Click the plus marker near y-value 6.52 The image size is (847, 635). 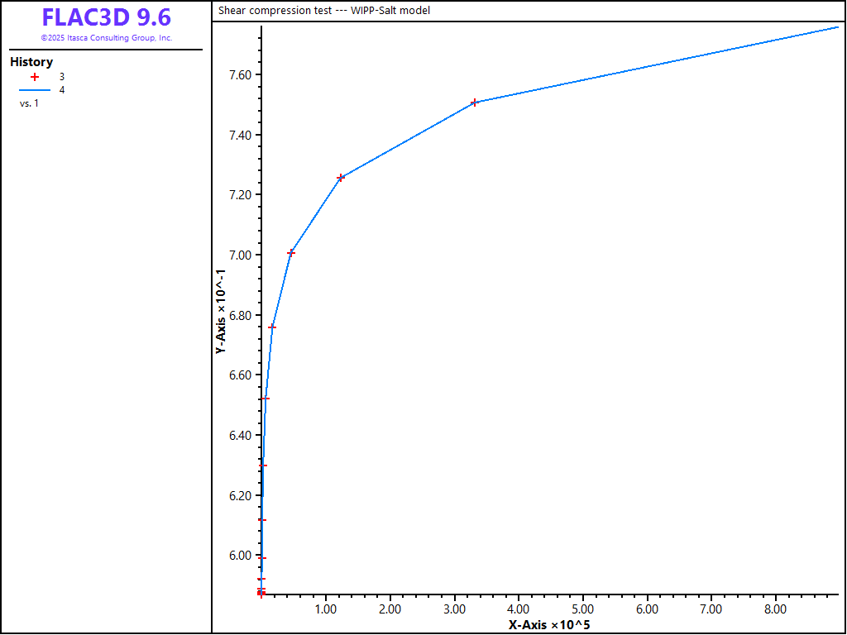coord(266,399)
